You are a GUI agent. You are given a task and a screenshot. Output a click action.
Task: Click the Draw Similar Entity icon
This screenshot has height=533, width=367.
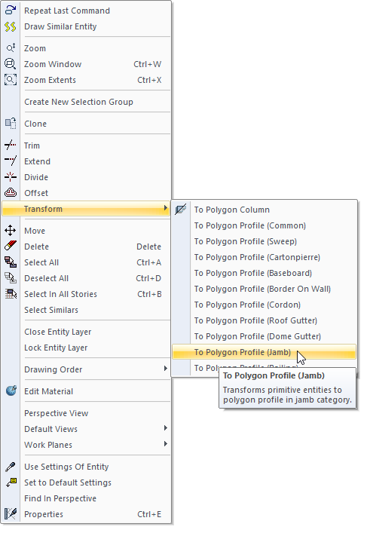click(x=11, y=26)
